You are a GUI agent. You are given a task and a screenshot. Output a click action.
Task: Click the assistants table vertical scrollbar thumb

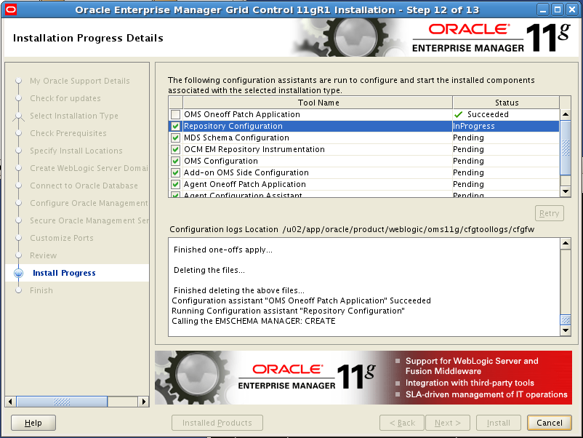(566, 148)
